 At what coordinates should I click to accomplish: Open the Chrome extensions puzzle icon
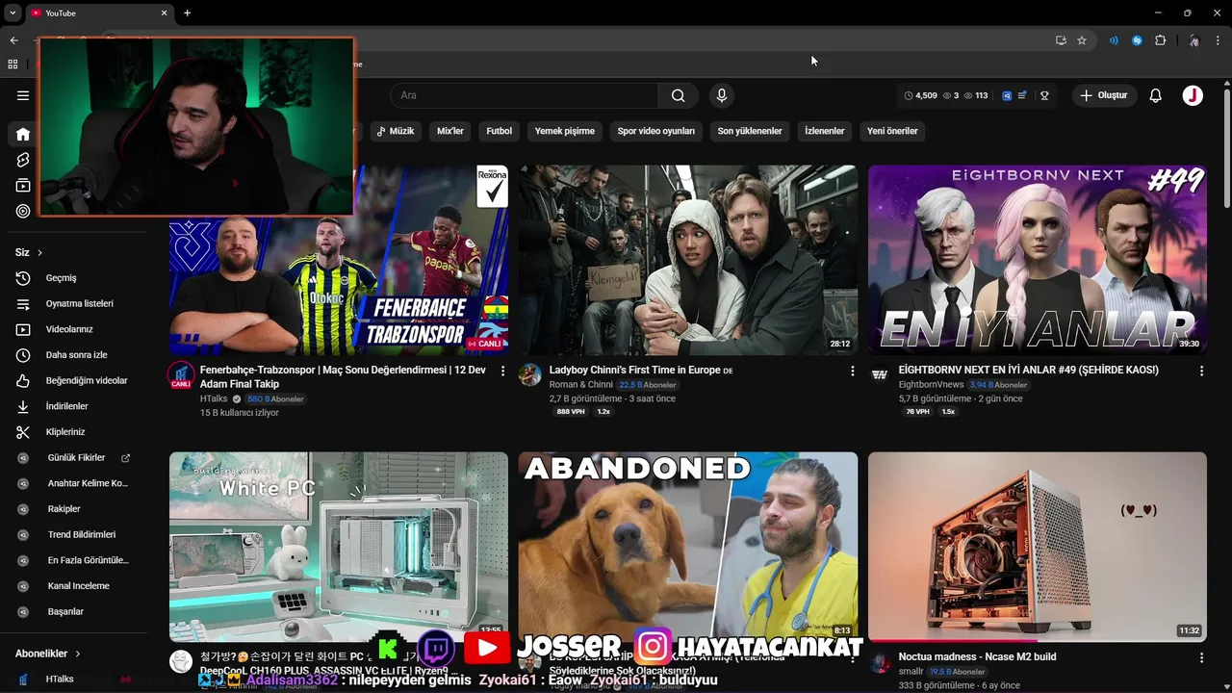tap(1161, 40)
